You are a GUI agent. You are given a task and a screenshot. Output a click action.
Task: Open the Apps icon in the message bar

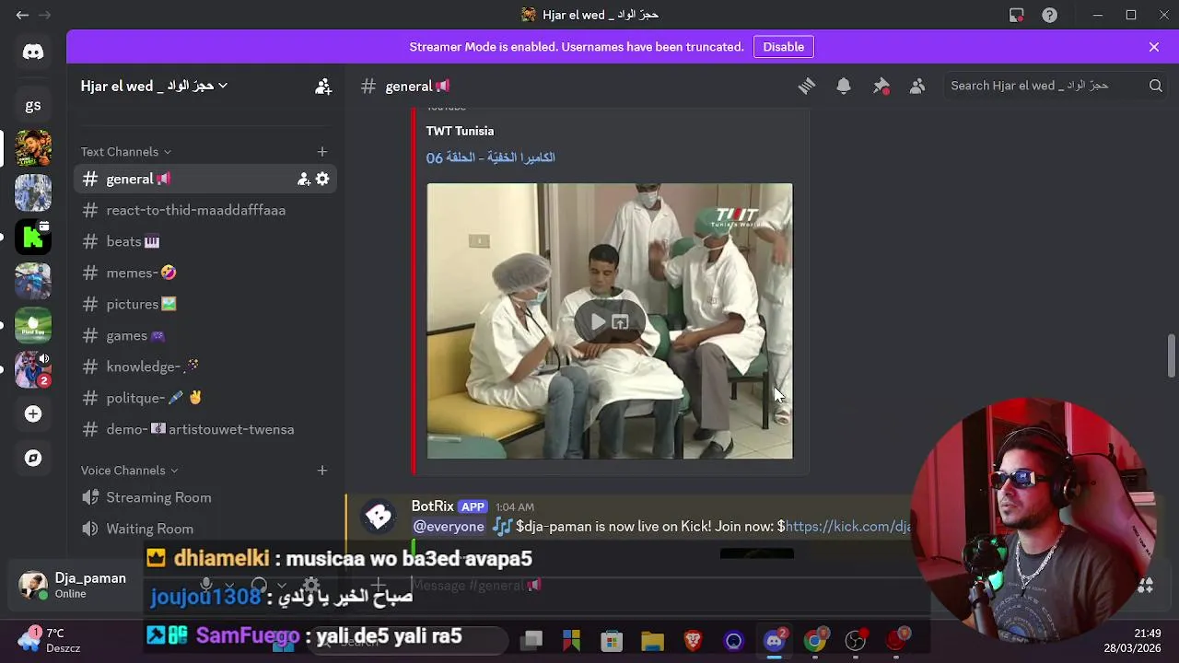(1146, 585)
